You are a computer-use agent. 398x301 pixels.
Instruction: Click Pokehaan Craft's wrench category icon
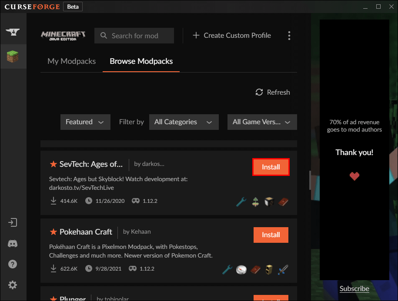coord(227,270)
